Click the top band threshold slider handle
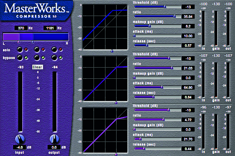This screenshot has width=235, height=156. point(165,6)
